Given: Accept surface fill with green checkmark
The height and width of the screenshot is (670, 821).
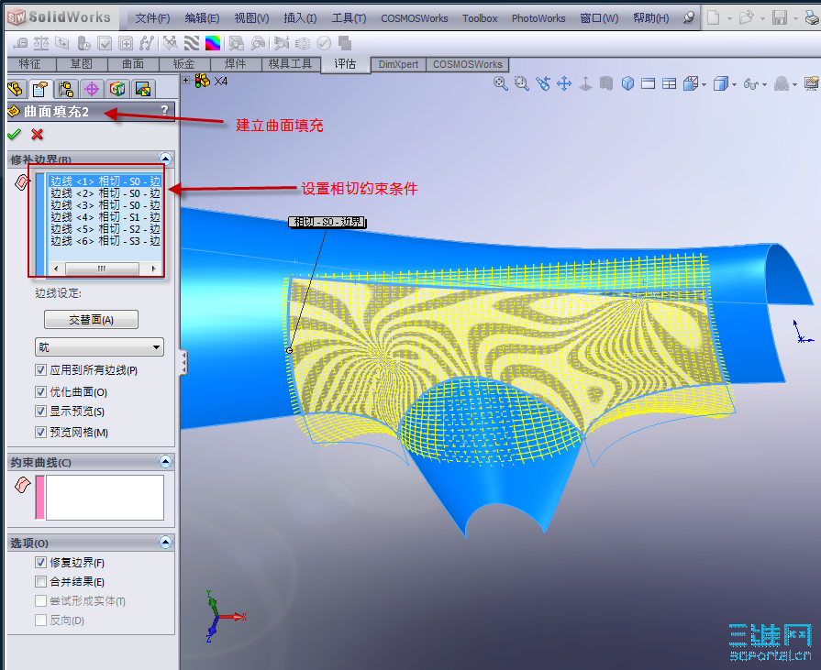Looking at the screenshot, I should [14, 135].
